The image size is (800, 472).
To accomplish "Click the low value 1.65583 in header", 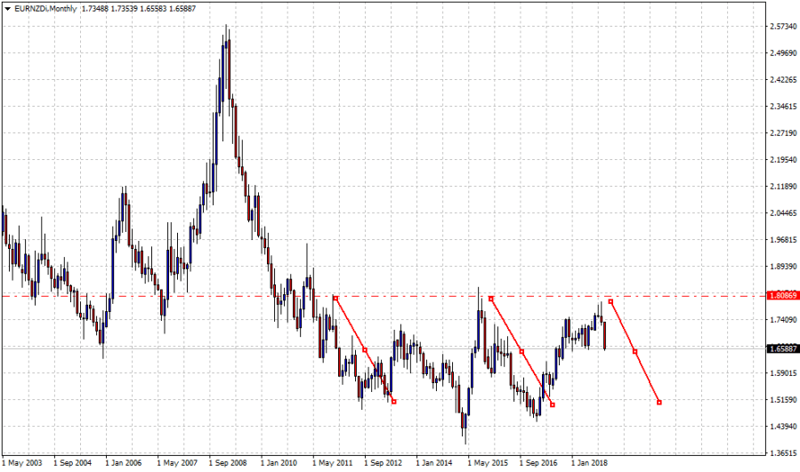I will tap(154, 9).
